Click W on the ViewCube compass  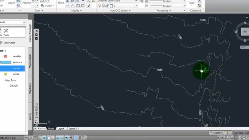(236, 32)
